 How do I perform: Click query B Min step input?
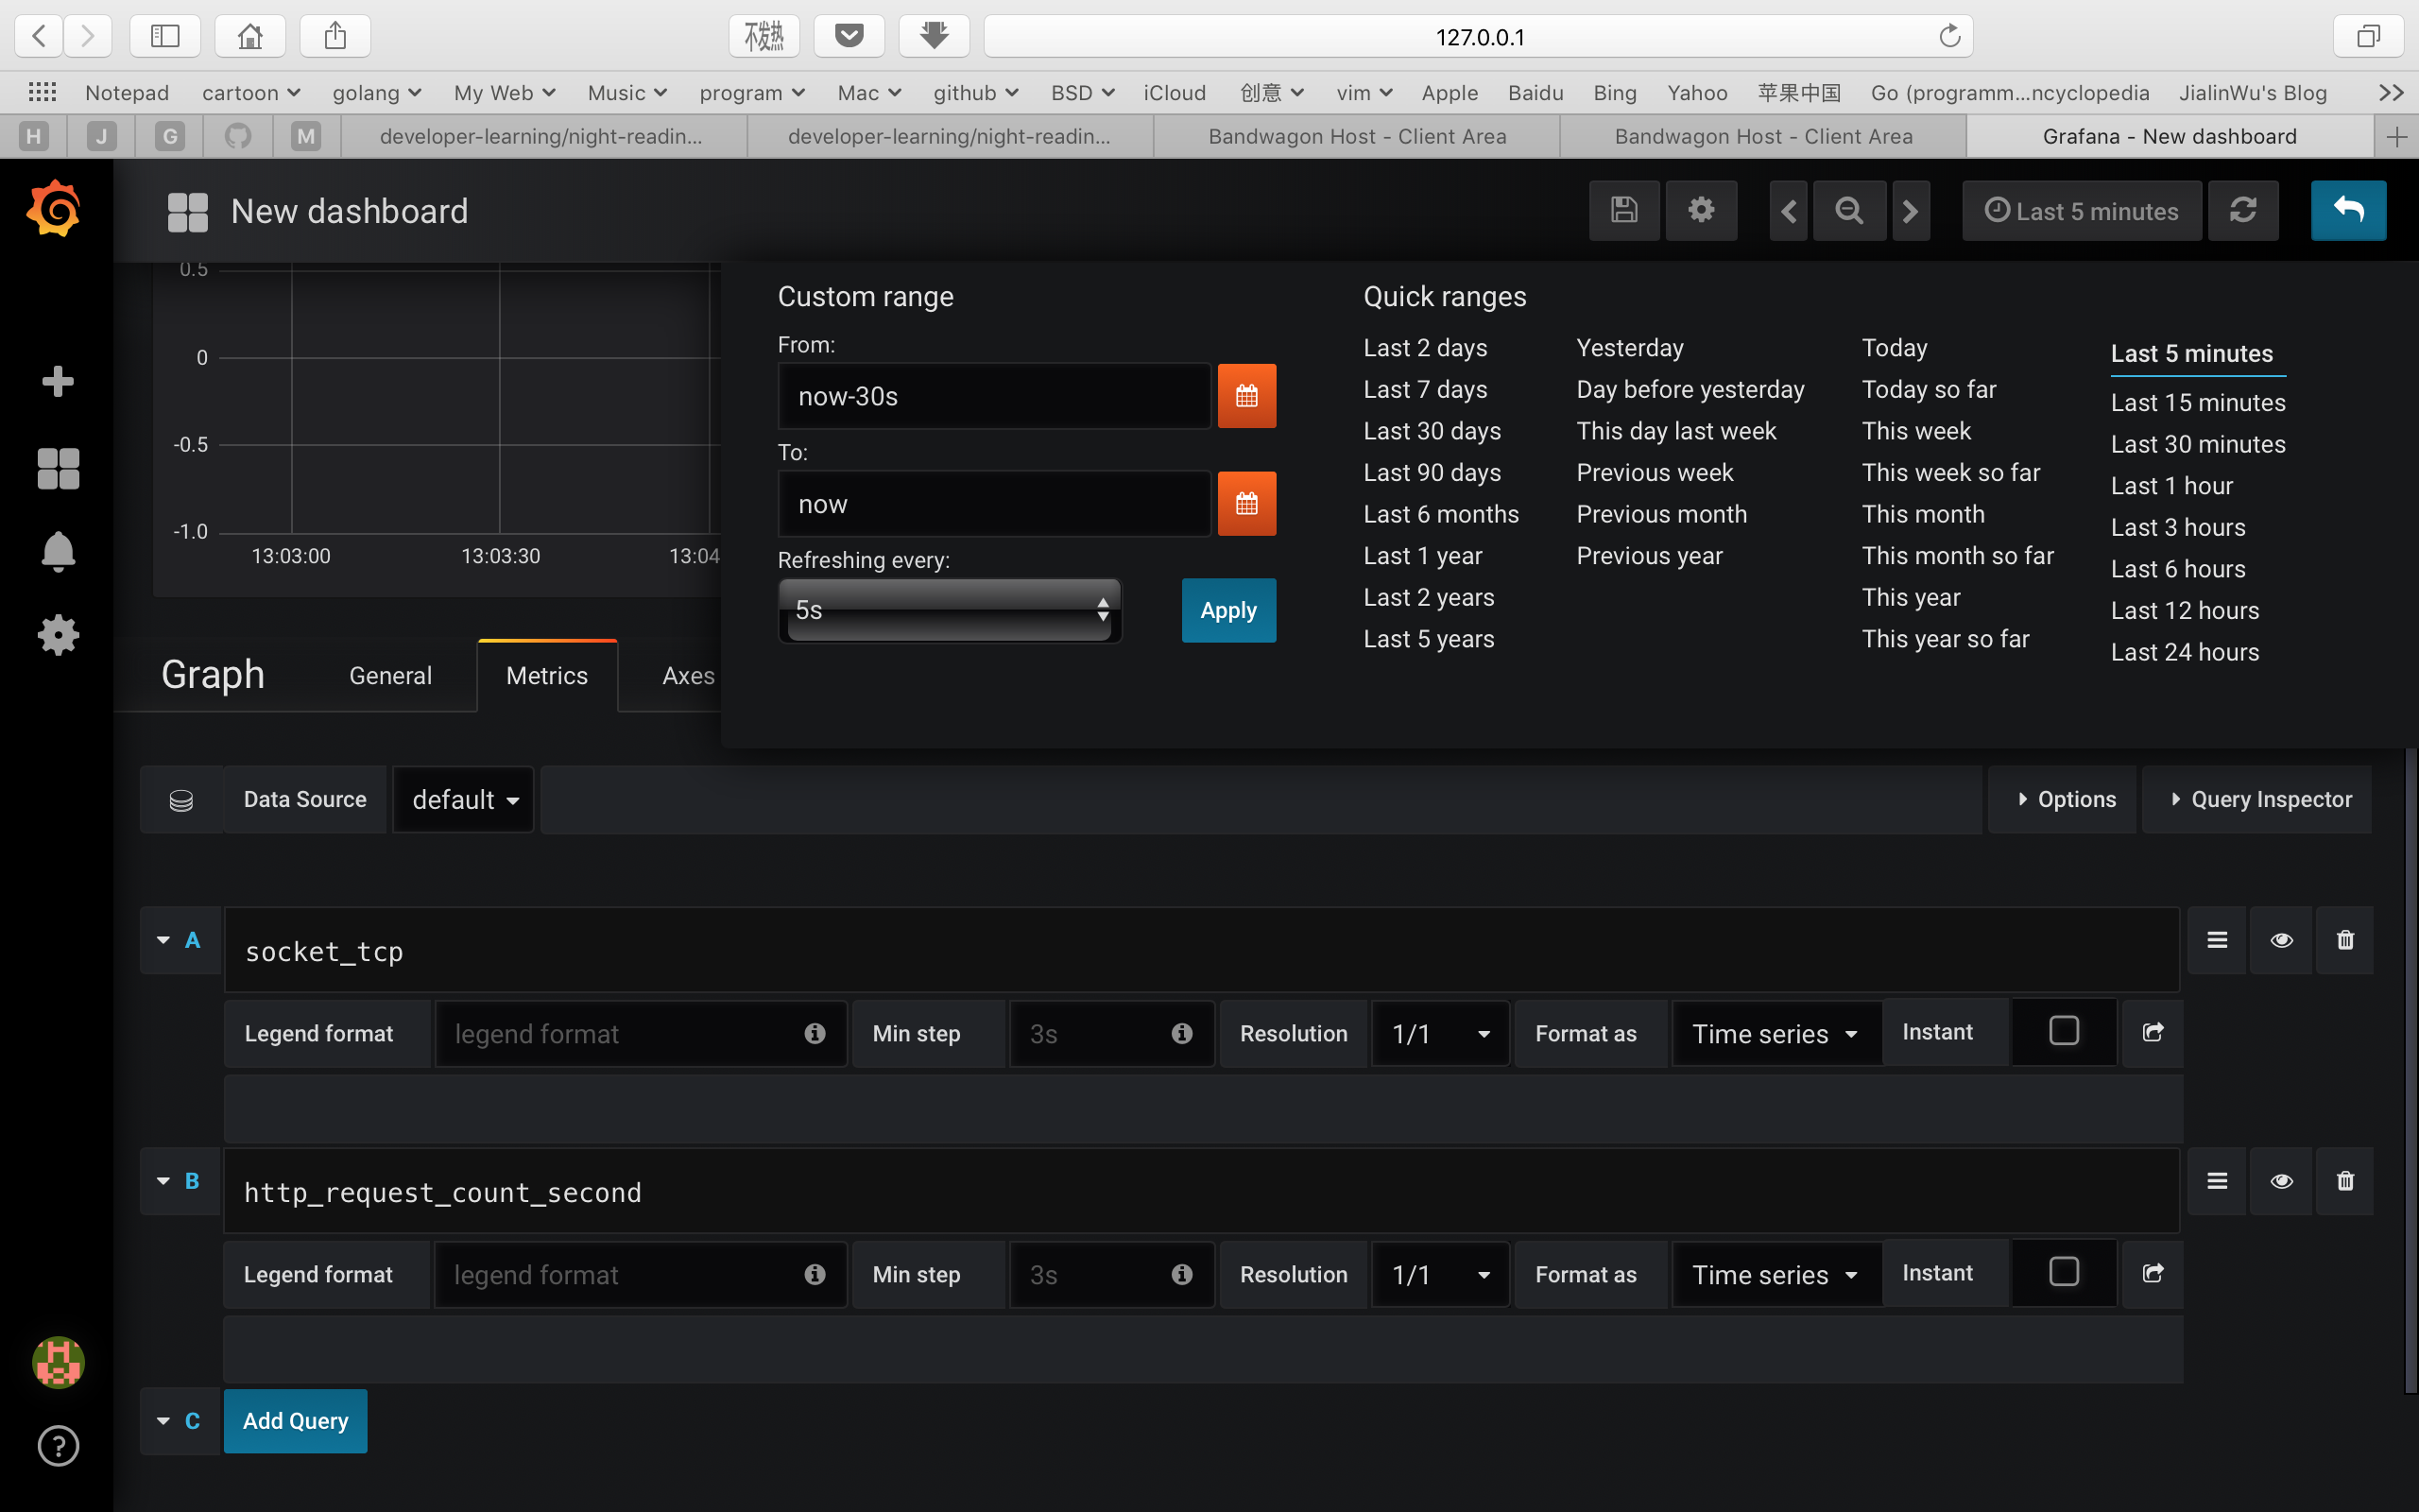pos(1111,1275)
